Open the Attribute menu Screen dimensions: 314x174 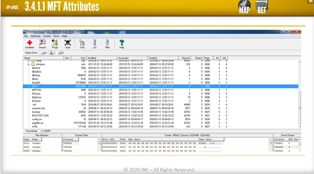point(35,36)
